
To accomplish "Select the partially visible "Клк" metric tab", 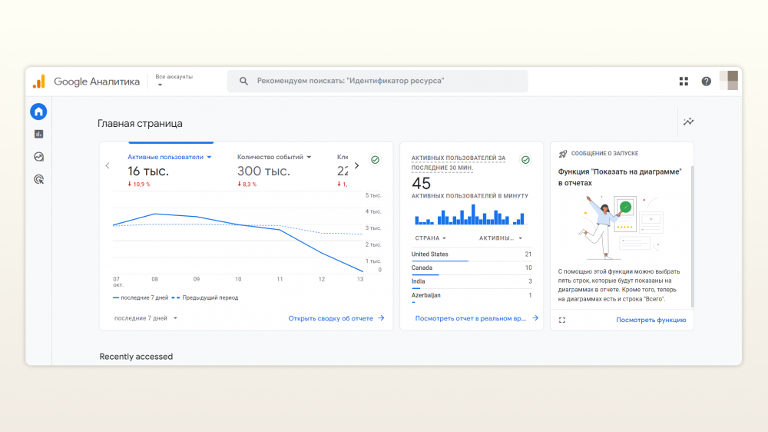I will pos(343,170).
